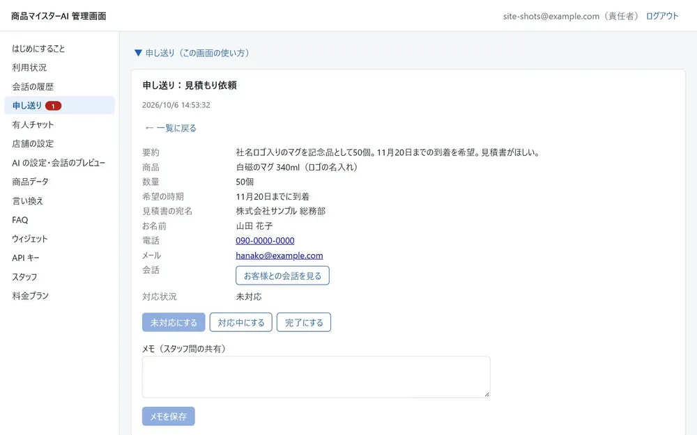Click timestamp 2026/10/6 14:53:32
This screenshot has width=697, height=435.
(x=176, y=105)
